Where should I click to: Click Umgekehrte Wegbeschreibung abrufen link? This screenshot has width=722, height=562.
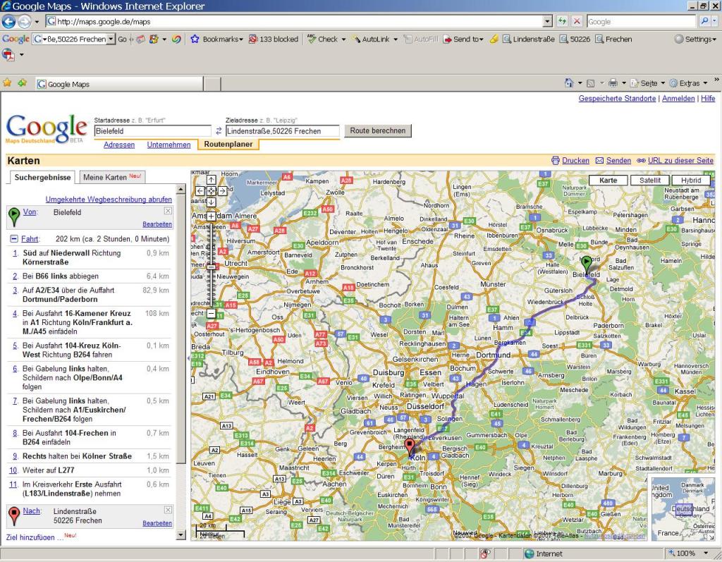click(109, 200)
